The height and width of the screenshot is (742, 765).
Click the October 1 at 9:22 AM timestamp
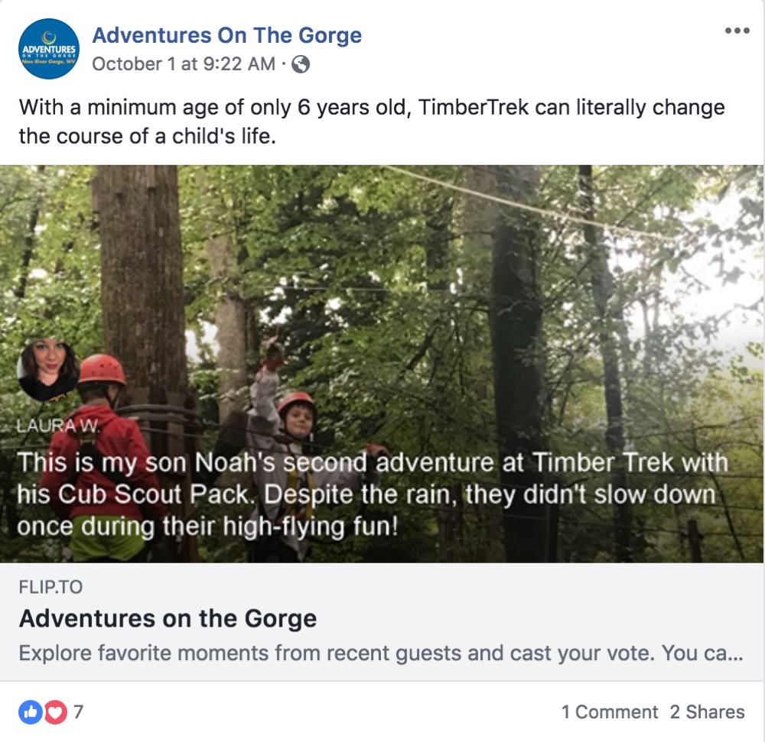click(184, 64)
